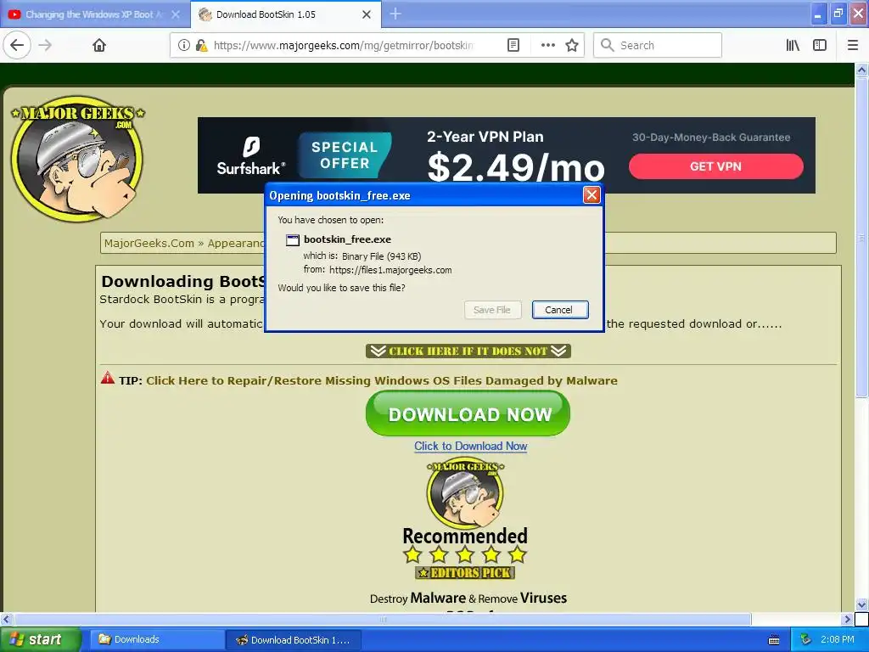Click the Appearance breadcrumb link
869x652 pixels.
point(236,244)
